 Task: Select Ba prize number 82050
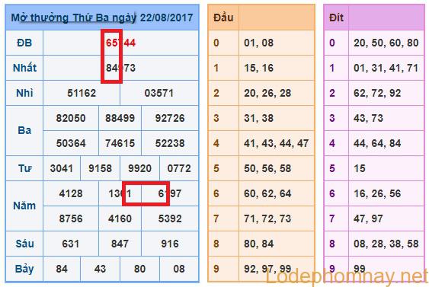click(71, 118)
